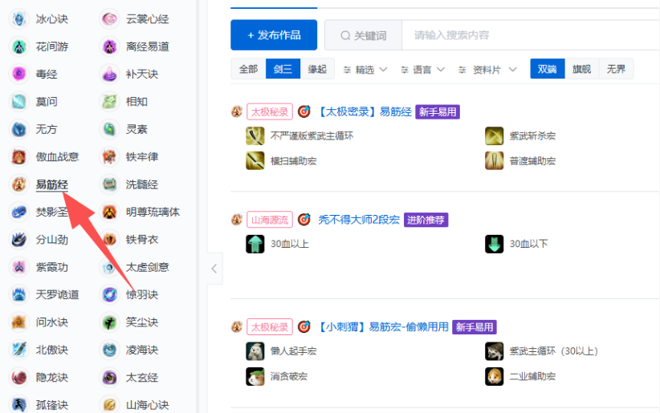
Task: Pick the 毒经 class icon
Action: tap(19, 74)
